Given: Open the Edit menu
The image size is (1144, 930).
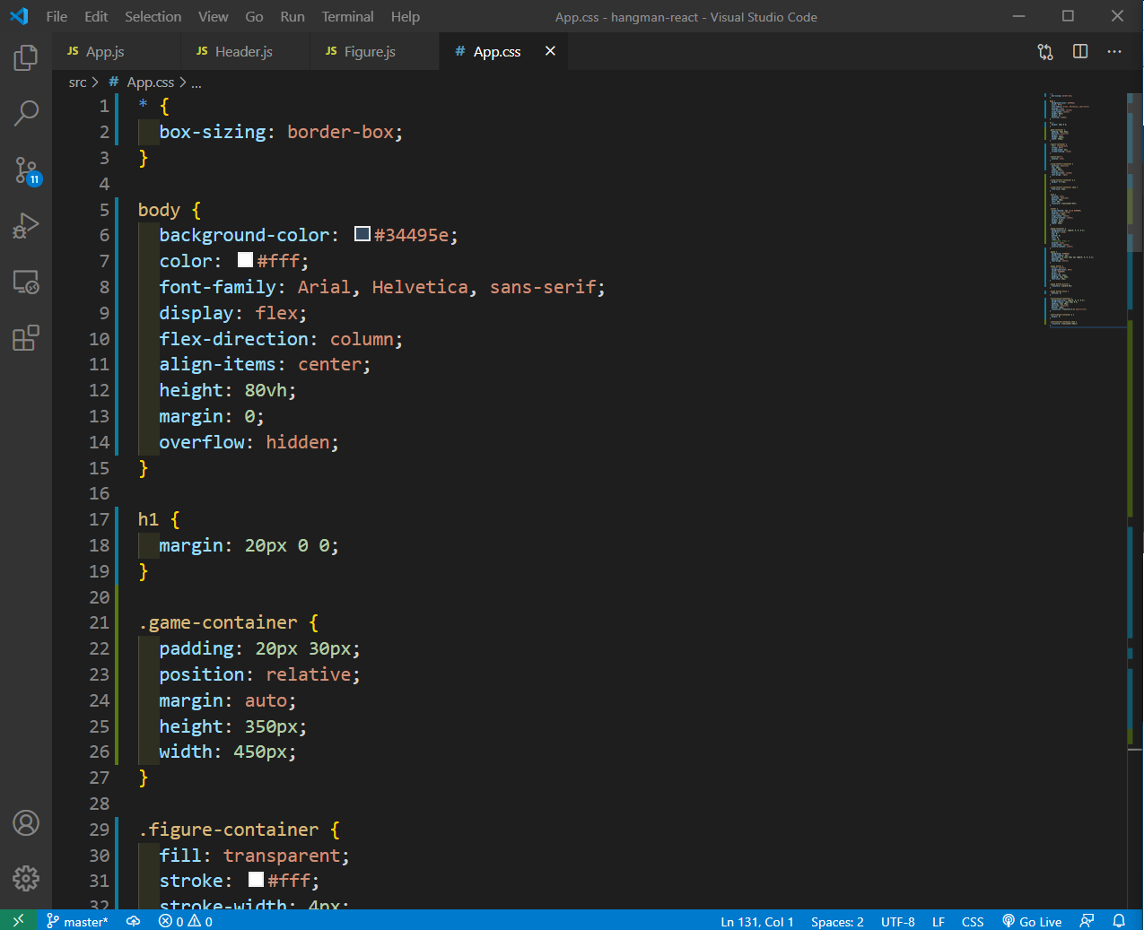Looking at the screenshot, I should (x=96, y=16).
